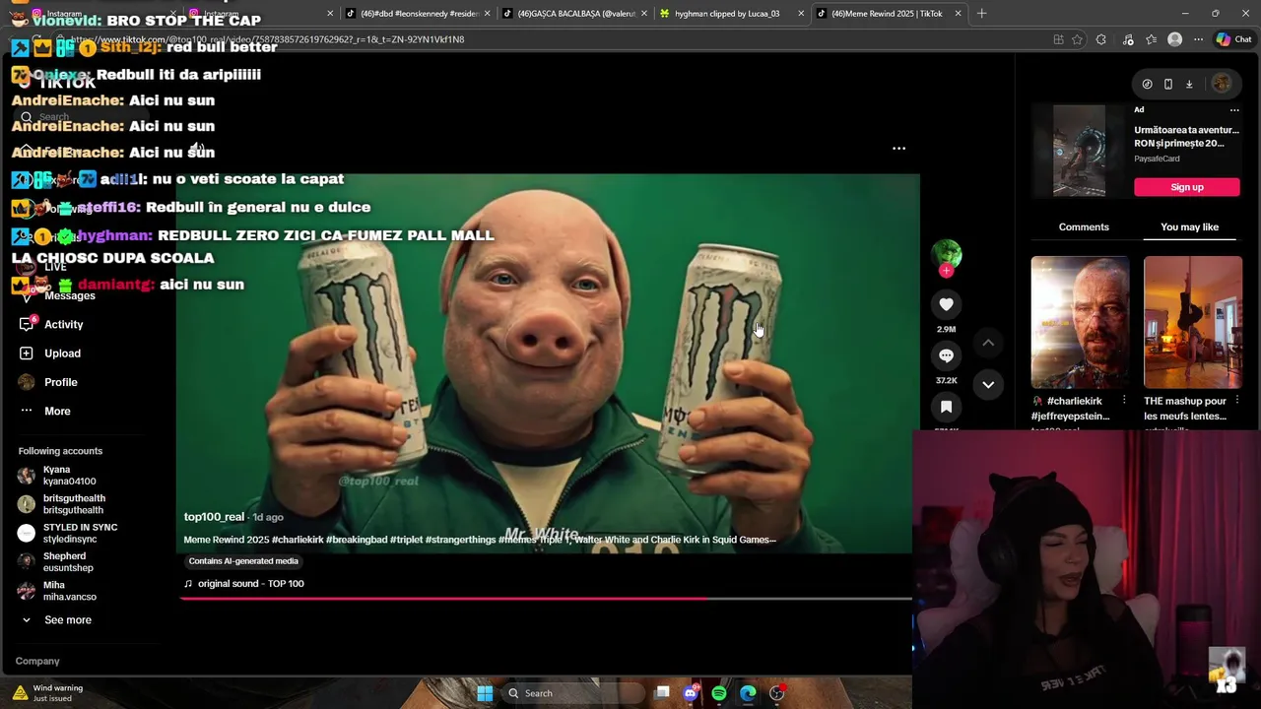Open the Wind warning weather widget
1261x709 pixels.
tap(49, 692)
